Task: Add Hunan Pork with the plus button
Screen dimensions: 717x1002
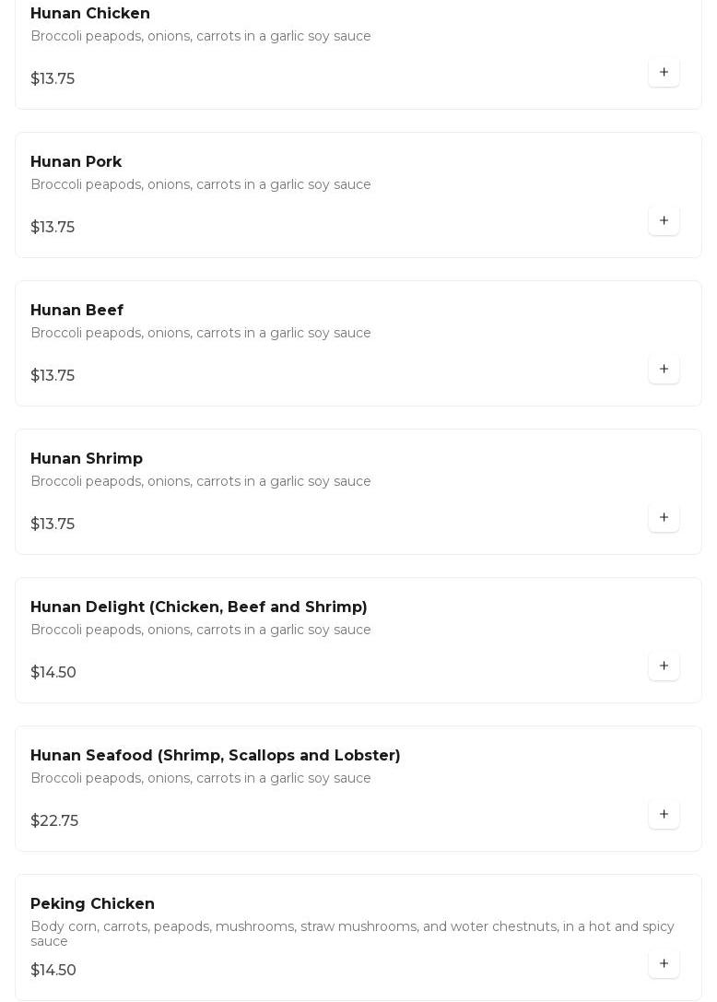Action: [664, 220]
